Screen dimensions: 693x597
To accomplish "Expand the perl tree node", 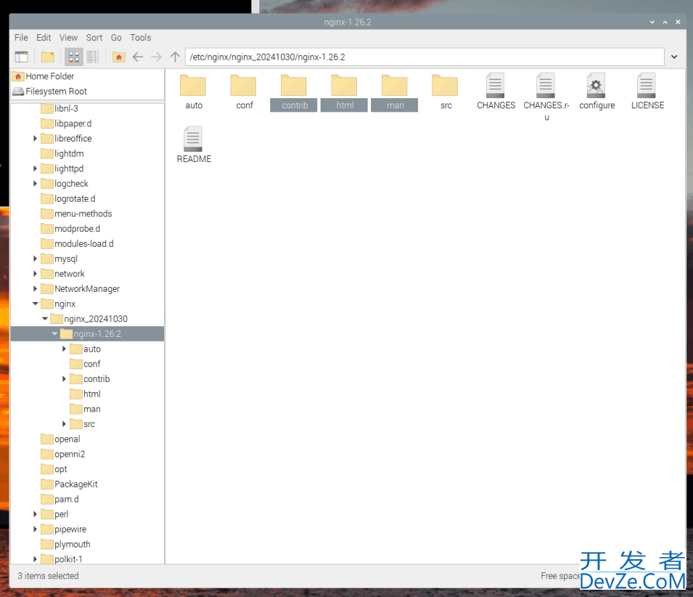I will point(35,514).
